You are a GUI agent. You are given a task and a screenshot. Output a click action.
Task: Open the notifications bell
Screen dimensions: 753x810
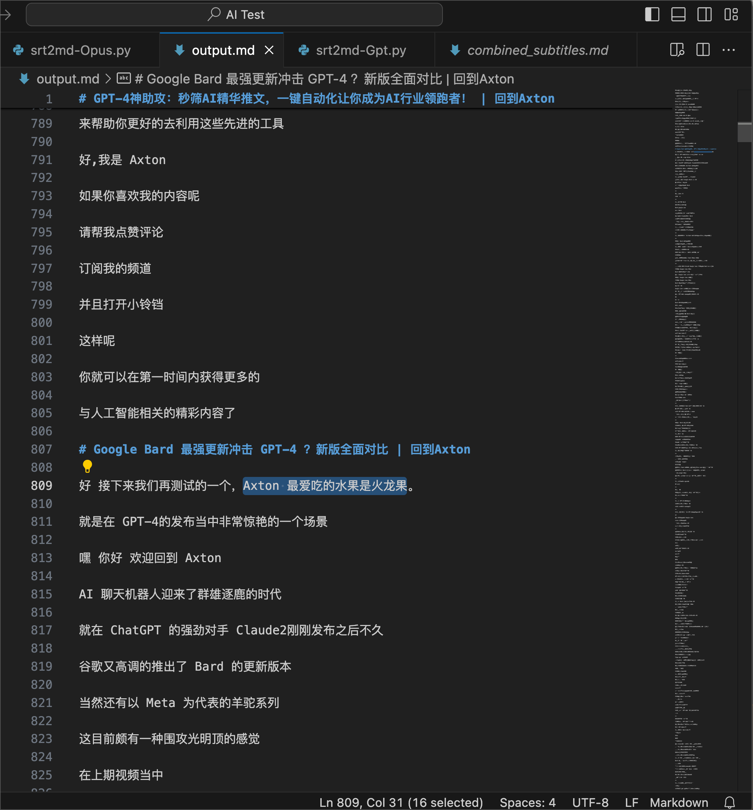[x=729, y=803]
